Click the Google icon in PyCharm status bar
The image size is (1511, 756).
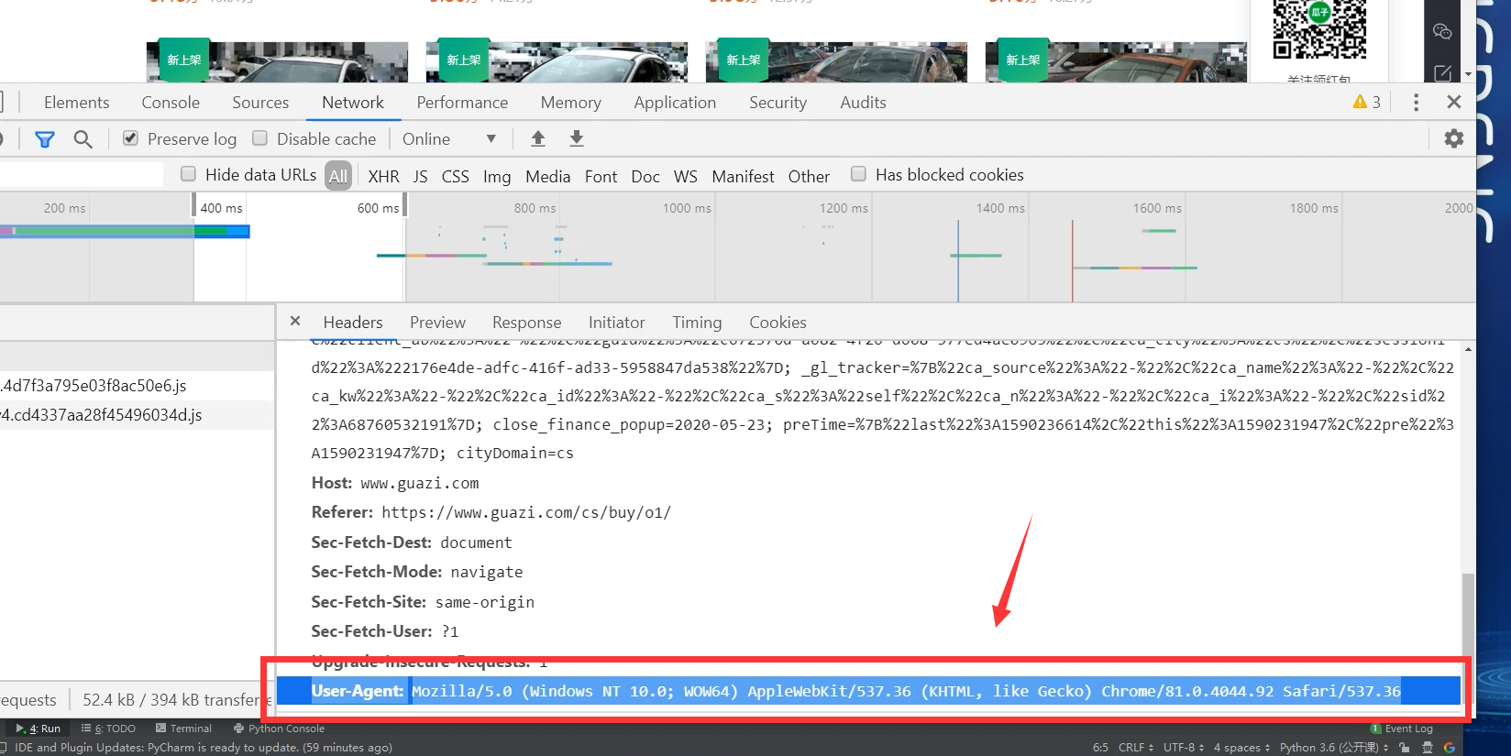(1450, 748)
